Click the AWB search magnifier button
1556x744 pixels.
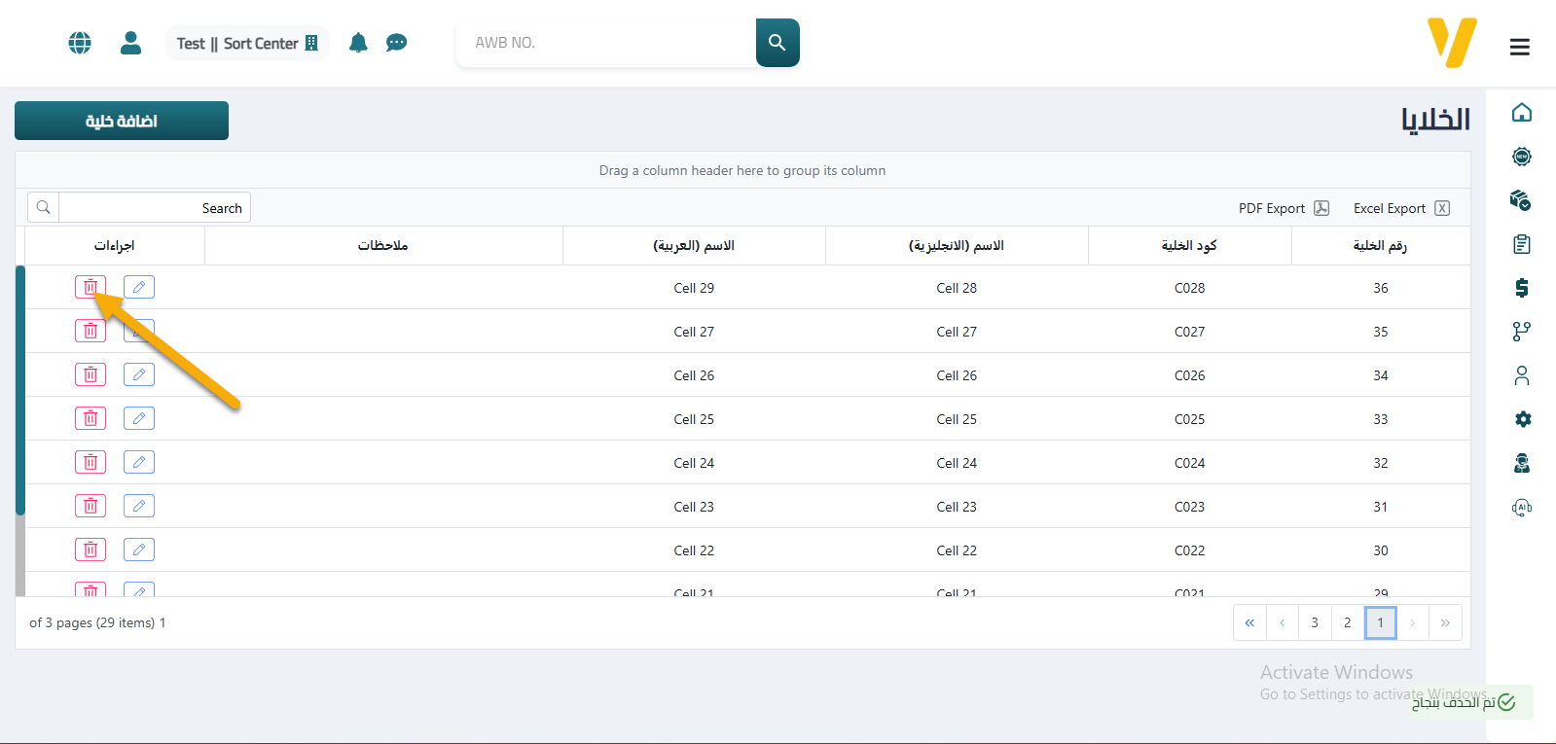[777, 43]
